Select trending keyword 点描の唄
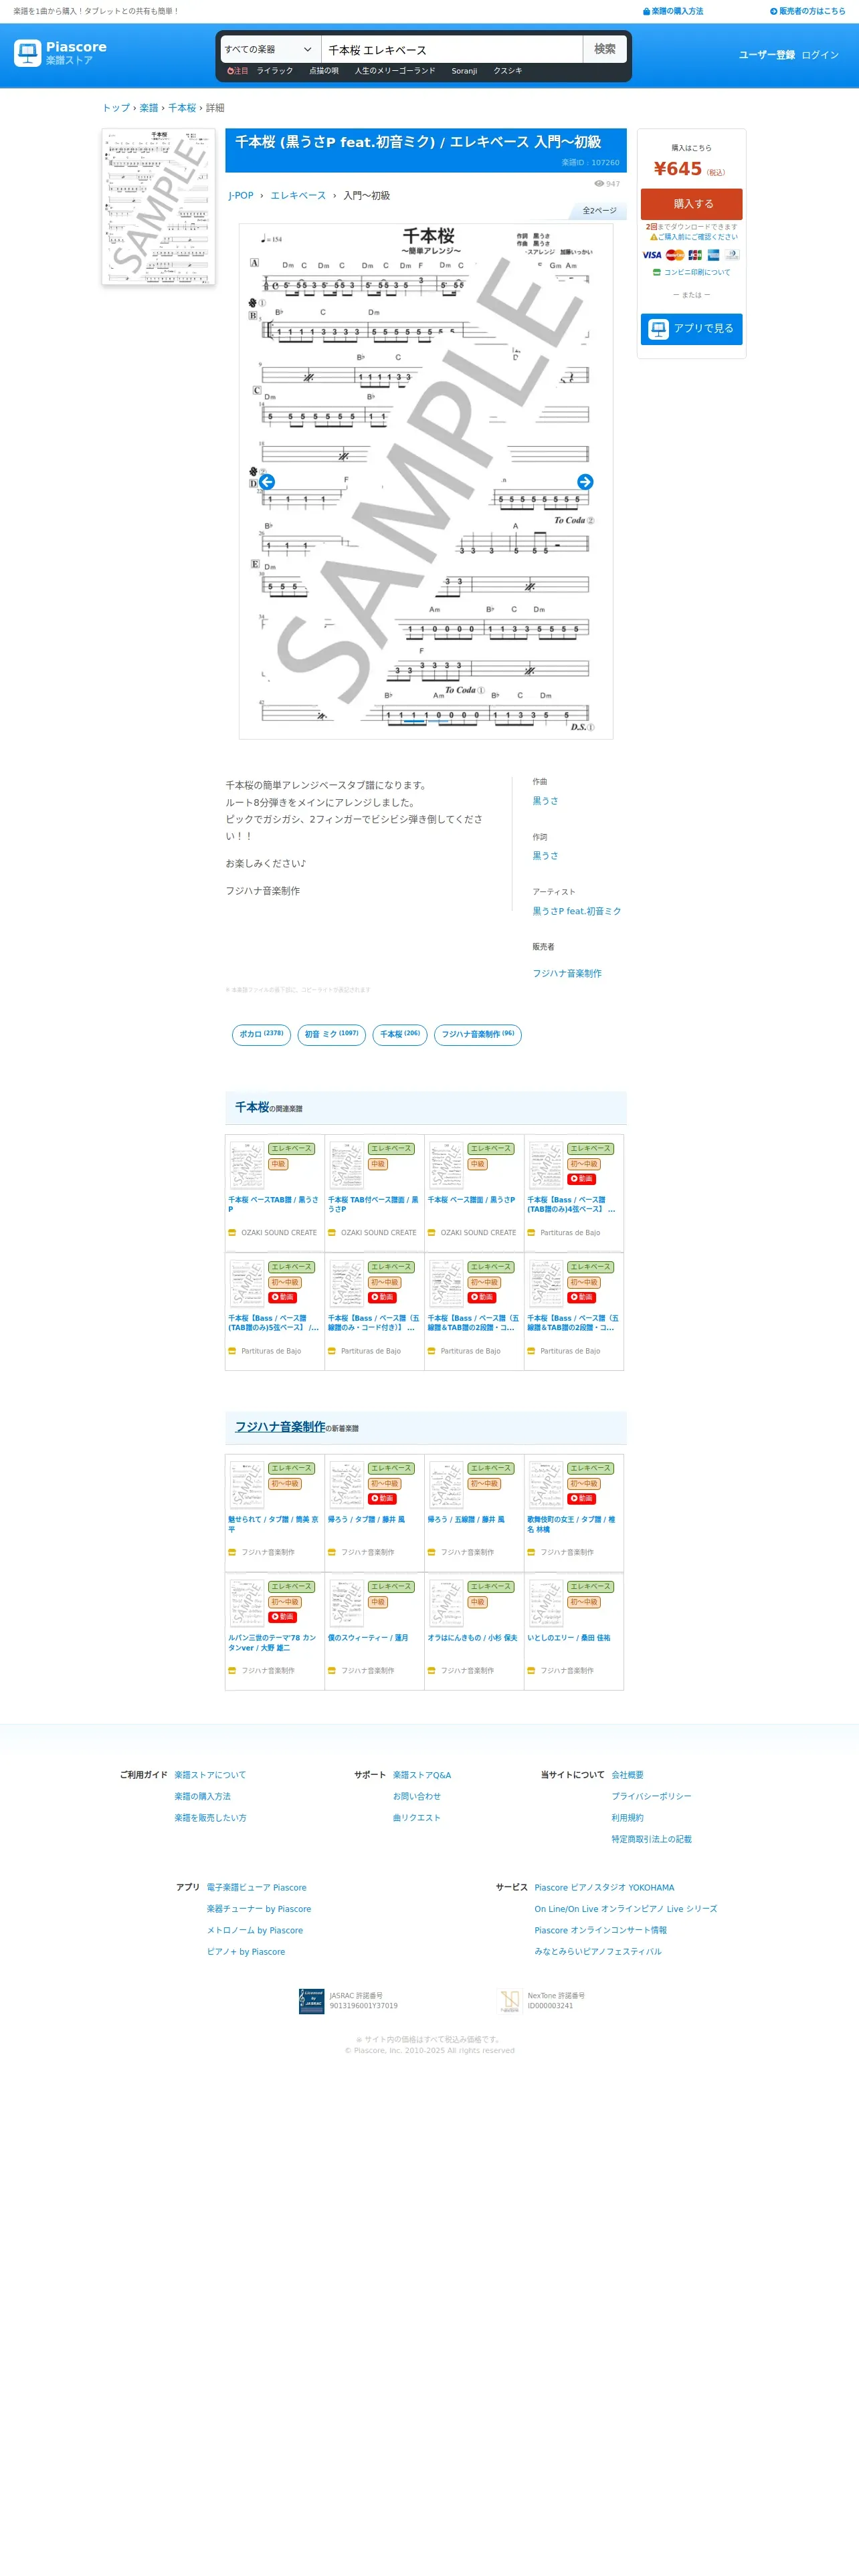The width and height of the screenshot is (859, 2576). click(324, 71)
